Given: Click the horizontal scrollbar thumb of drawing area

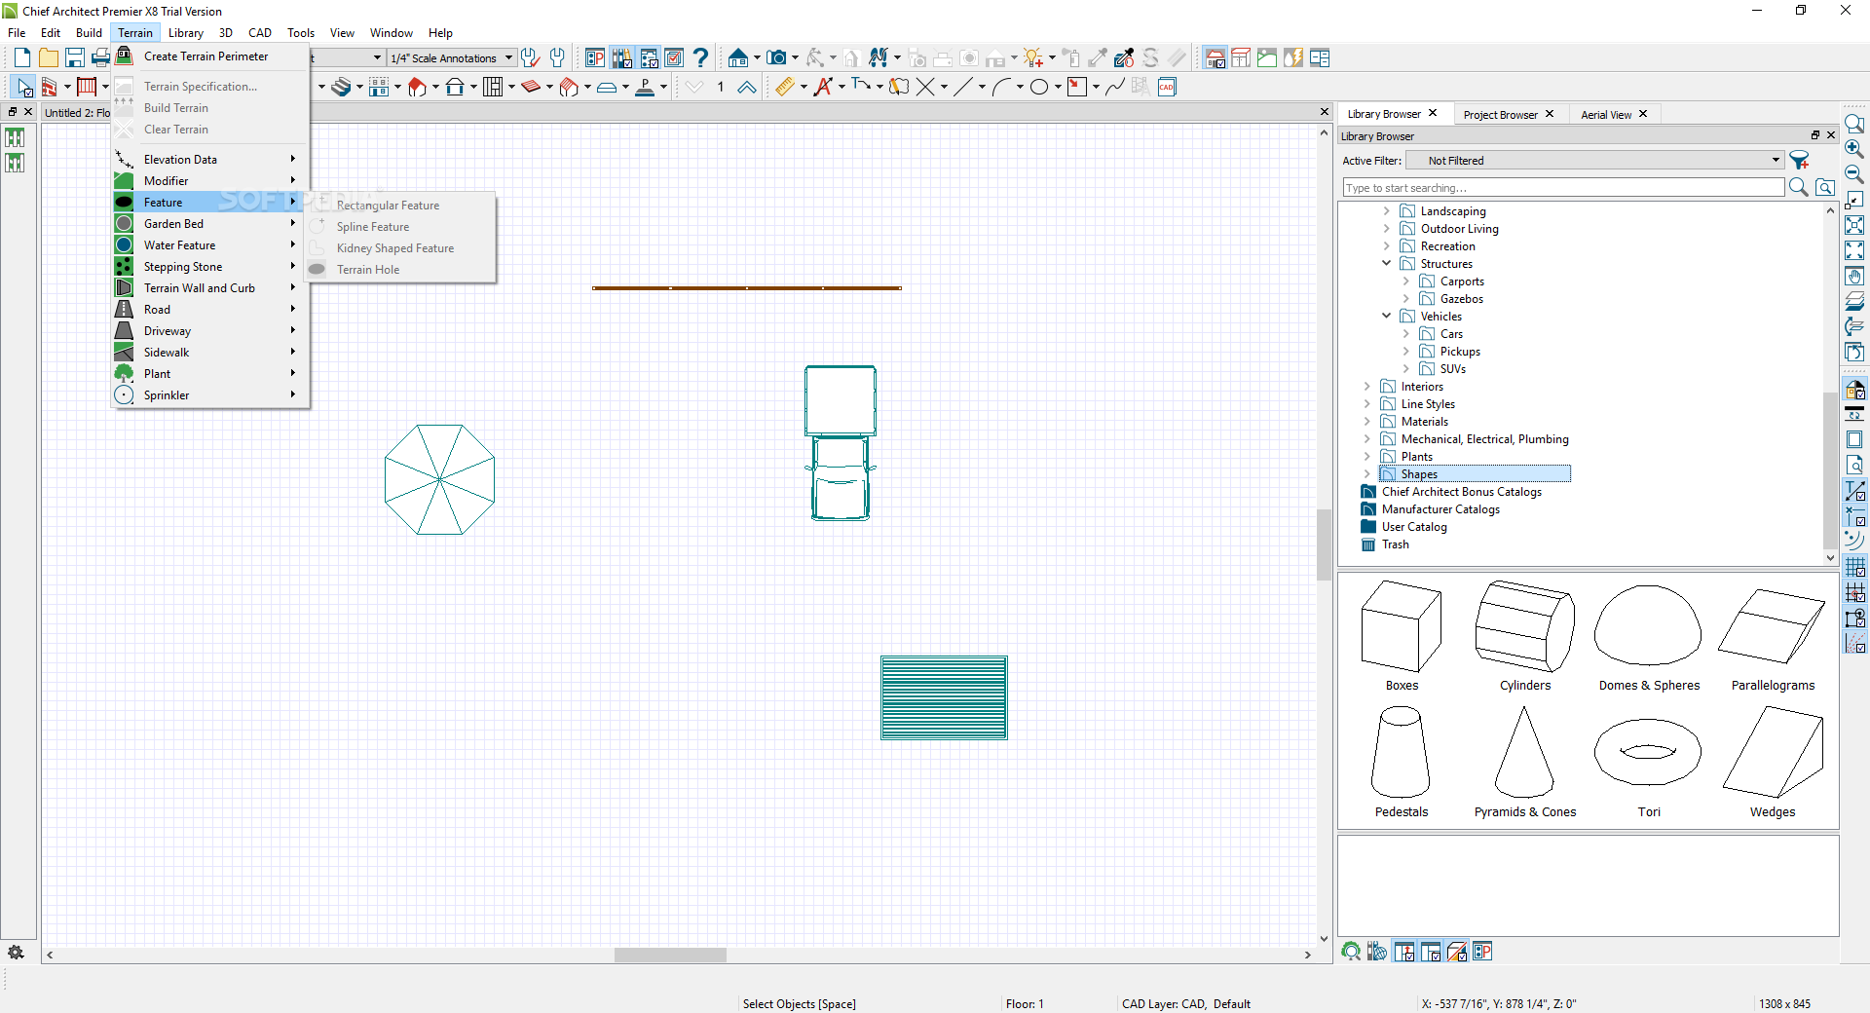Looking at the screenshot, I should [x=670, y=956].
